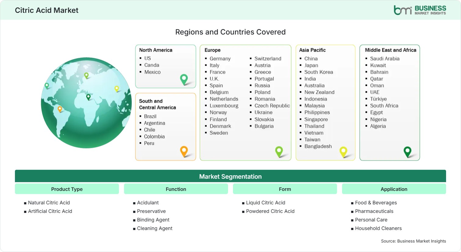The image size is (461, 252).
Task: Click the dark green pin on the globe's Middle East
Action: click(88, 97)
